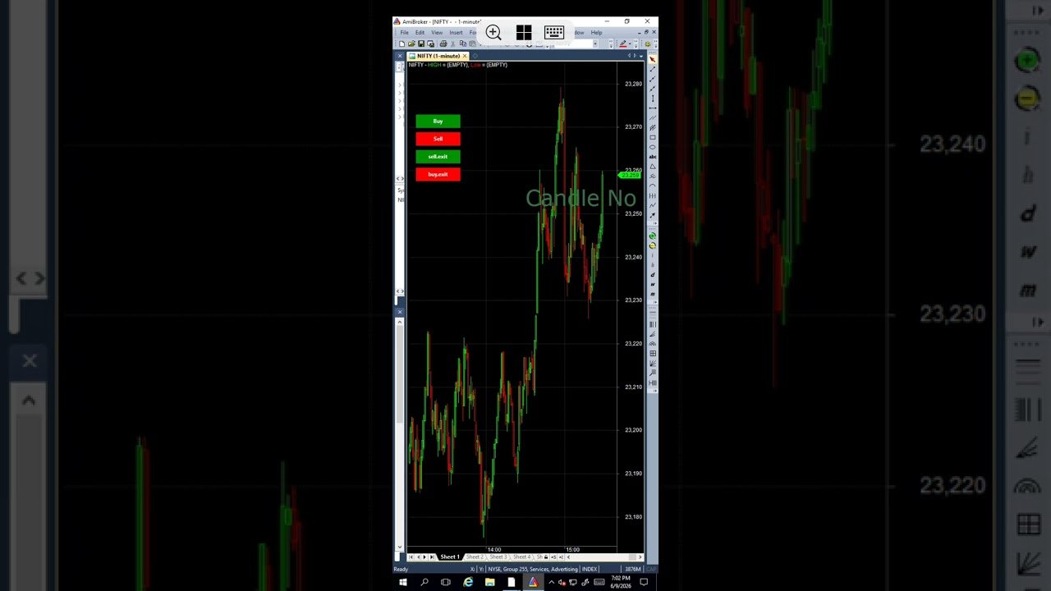1051x591 pixels.
Task: Click the chart horizontal scrollbar right arrow
Action: click(640, 557)
